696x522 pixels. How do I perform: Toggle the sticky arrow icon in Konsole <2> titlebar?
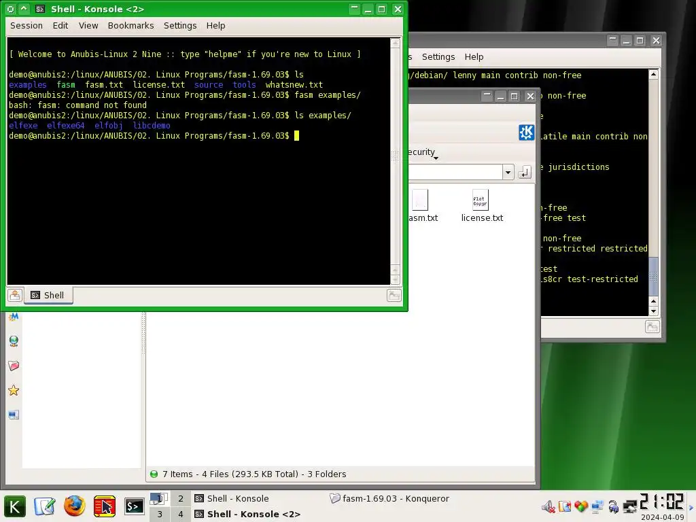pos(24,9)
